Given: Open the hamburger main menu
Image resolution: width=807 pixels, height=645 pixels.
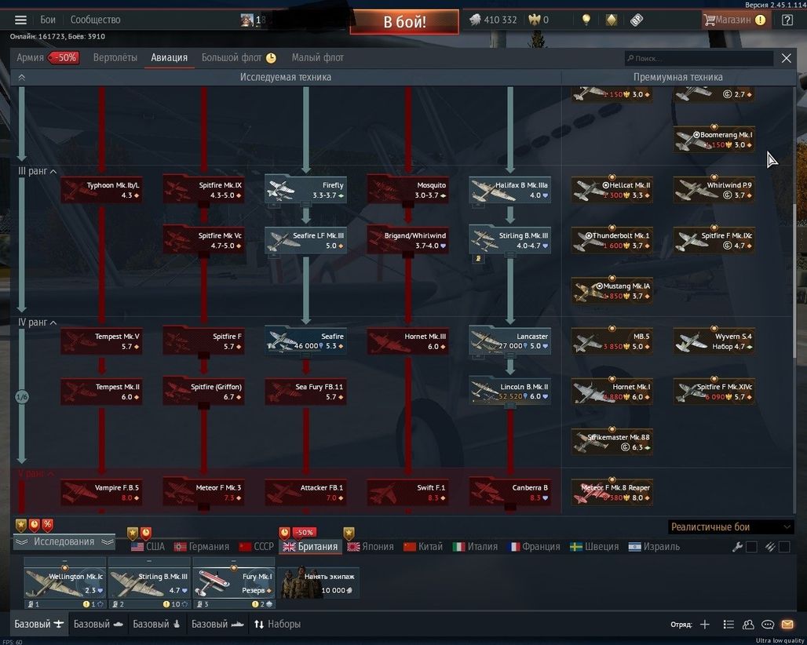Looking at the screenshot, I should (x=20, y=20).
